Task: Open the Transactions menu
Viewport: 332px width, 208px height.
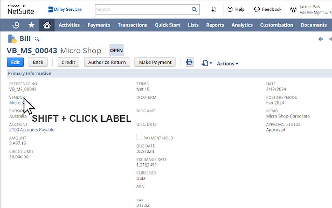Action: point(132,25)
